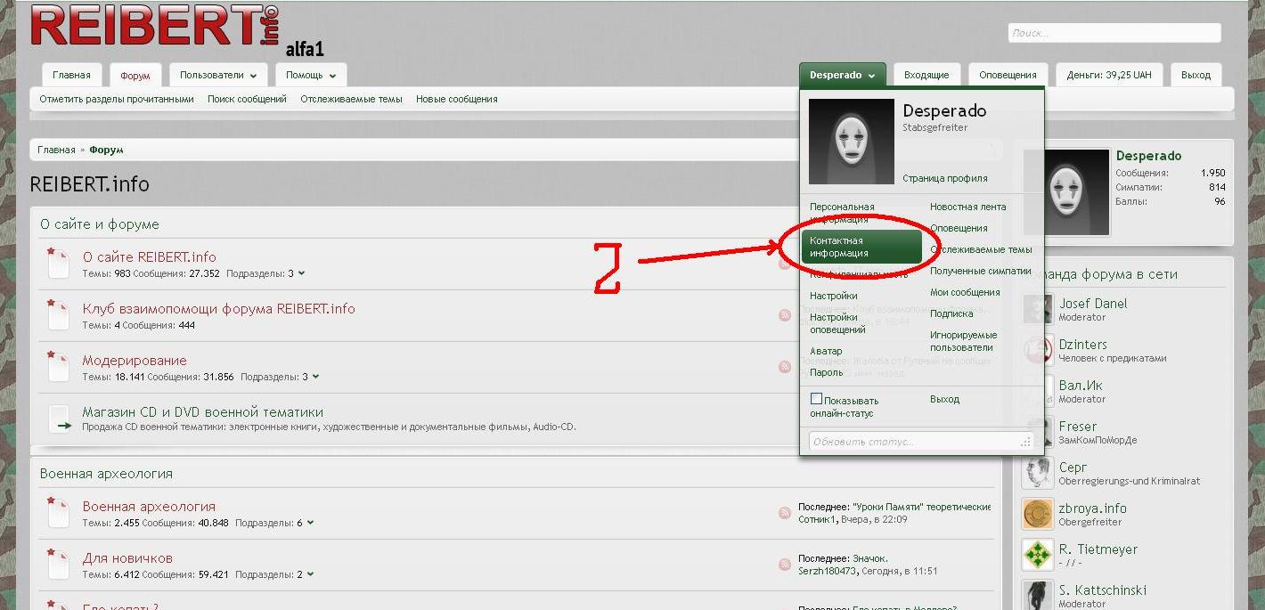Viewport: 1265px width, 610px height.
Task: Expand Подразделы list for Для новичков
Action: (x=310, y=574)
